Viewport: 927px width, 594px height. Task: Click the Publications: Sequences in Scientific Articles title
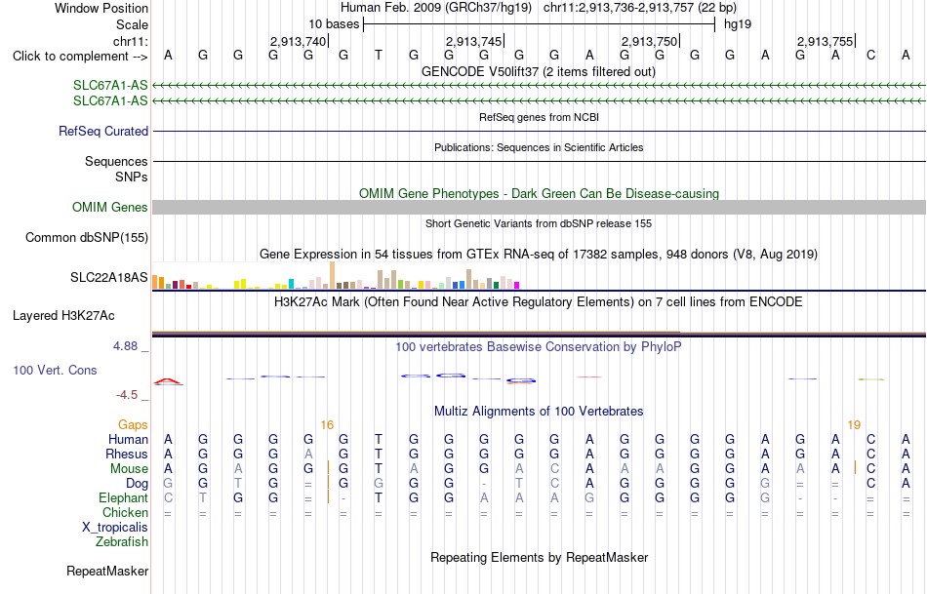(539, 147)
